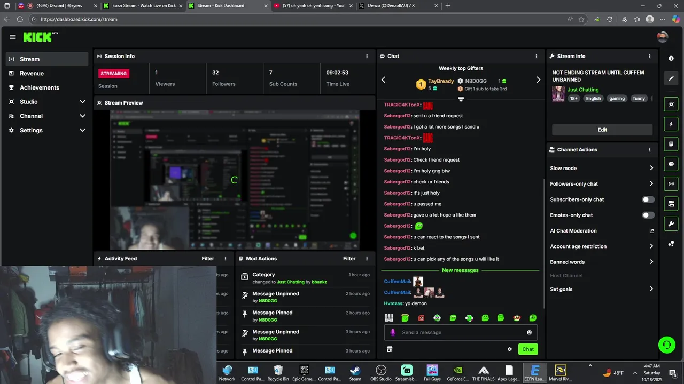
Task: Open Banned words settings
Action: (602, 262)
